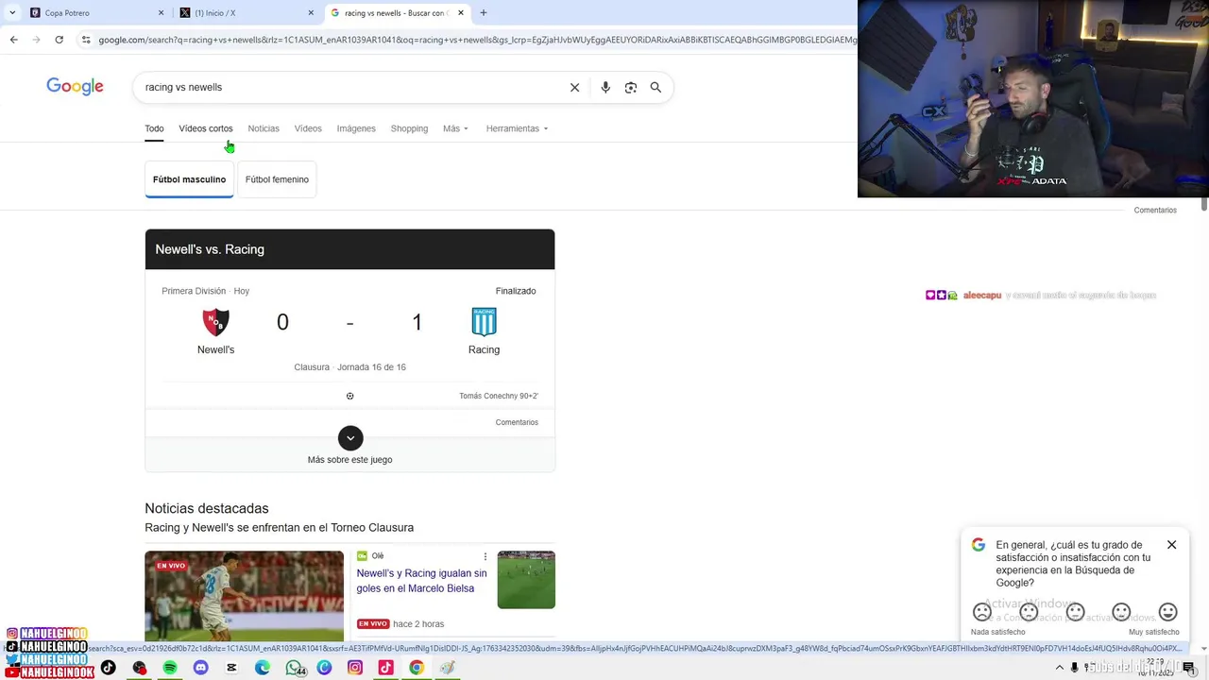The image size is (1209, 680).
Task: Open Windows notification center icon
Action: [x=1189, y=668]
